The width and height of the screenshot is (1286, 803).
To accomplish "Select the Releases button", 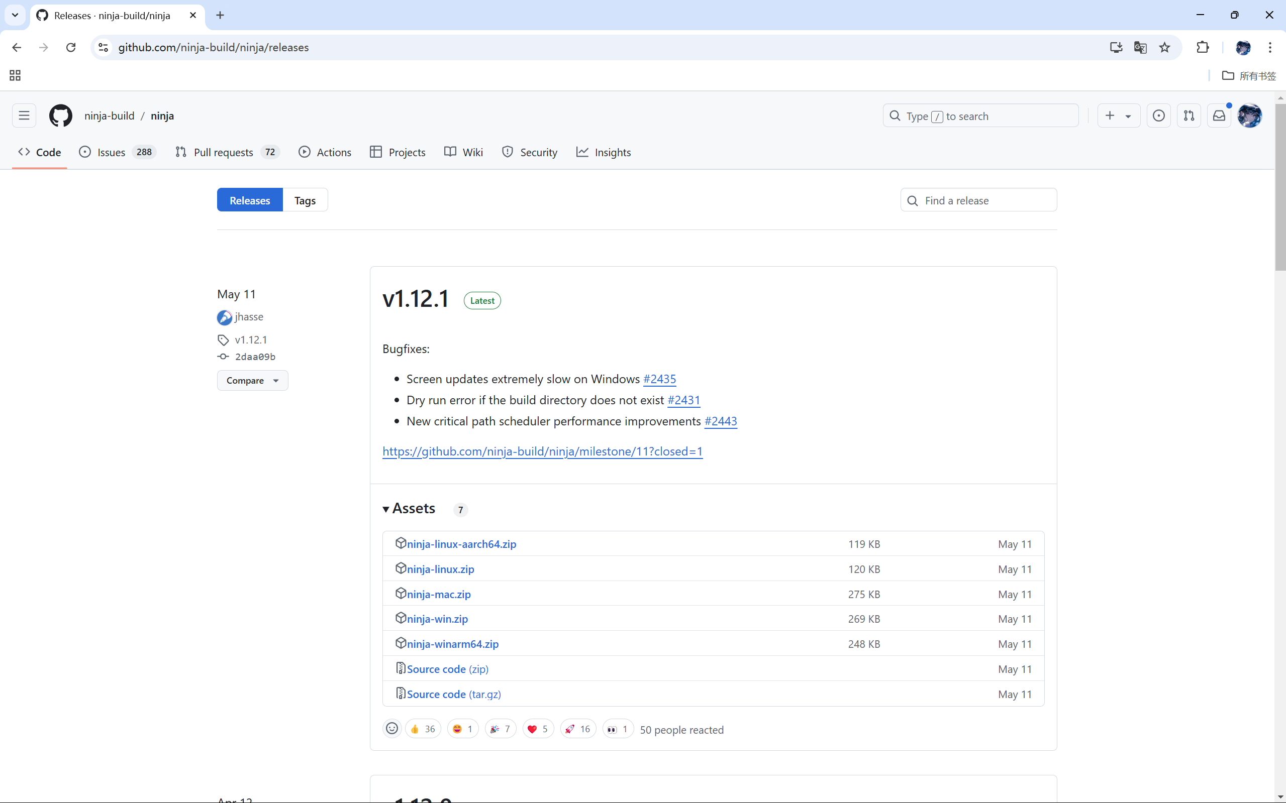I will pyautogui.click(x=250, y=200).
